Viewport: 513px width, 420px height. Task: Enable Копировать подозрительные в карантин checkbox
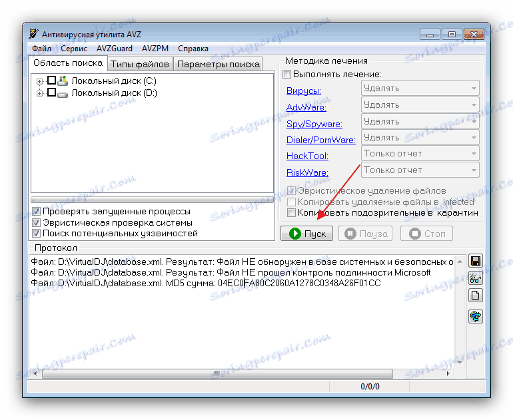pos(291,213)
